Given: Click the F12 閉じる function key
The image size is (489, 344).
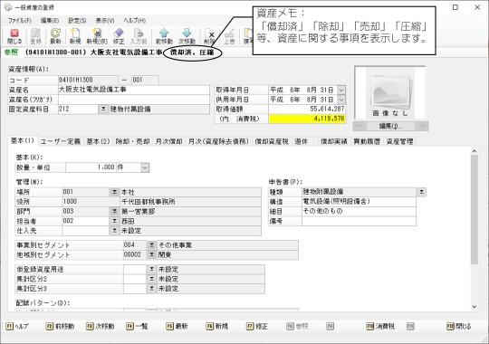Looking at the screenshot, I should (459, 326).
